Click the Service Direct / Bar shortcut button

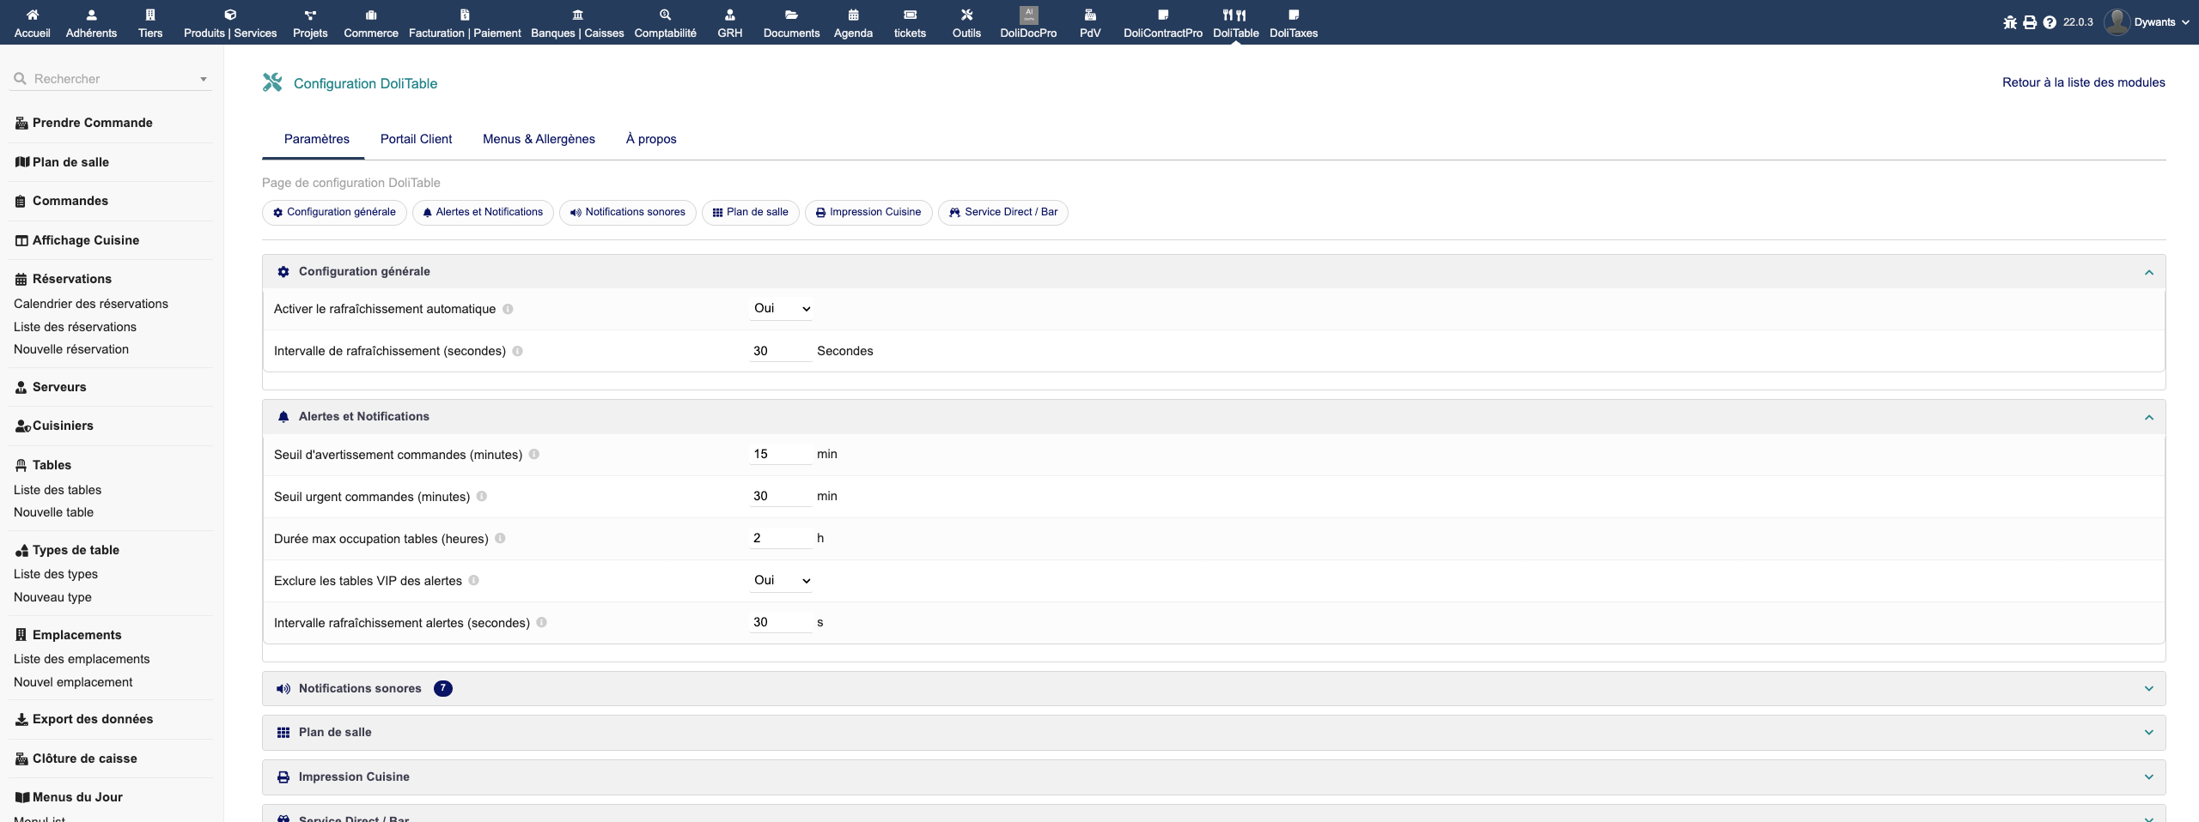click(1002, 212)
